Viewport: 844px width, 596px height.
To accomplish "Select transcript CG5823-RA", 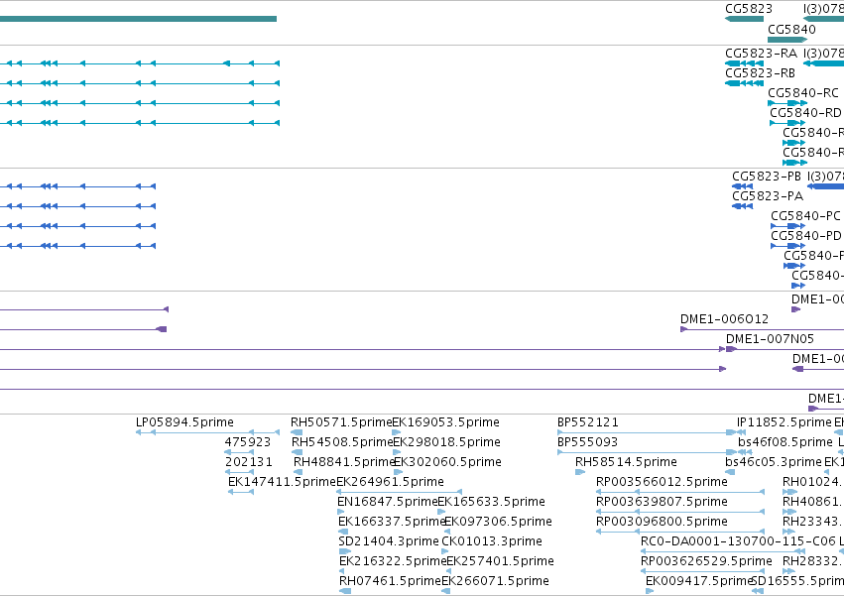I will pos(761,54).
